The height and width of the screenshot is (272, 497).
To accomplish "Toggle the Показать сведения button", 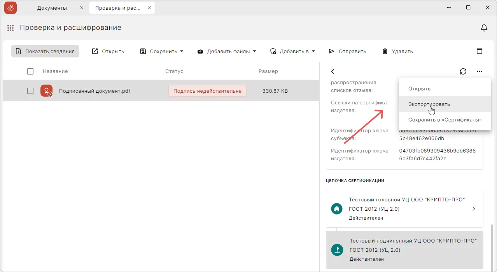I will [45, 51].
